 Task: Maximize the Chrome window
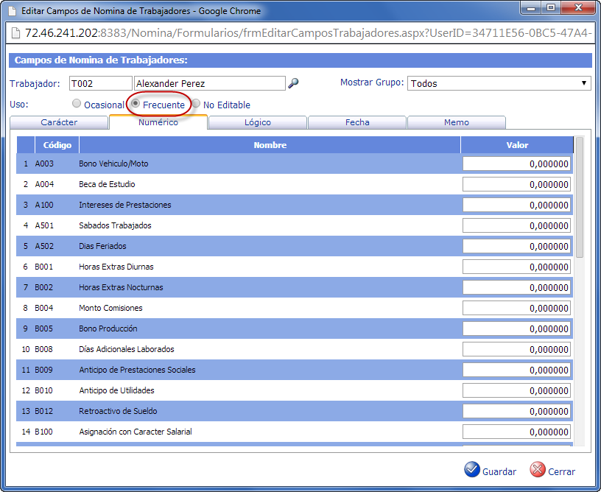point(551,8)
